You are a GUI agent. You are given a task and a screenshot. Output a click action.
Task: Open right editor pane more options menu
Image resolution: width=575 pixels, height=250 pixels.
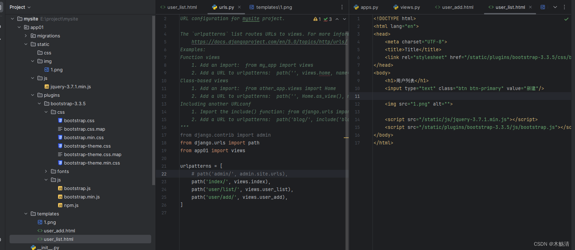(x=564, y=7)
